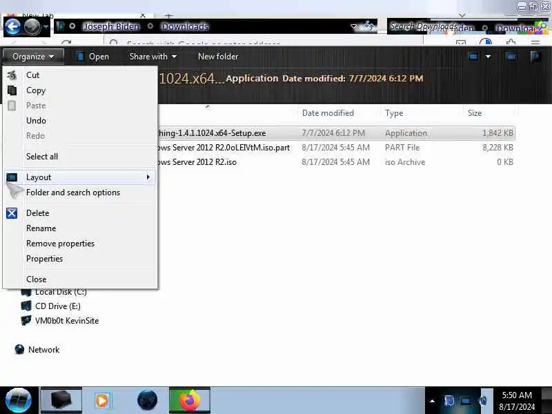The image size is (552, 414).
Task: Click the Back navigation arrow
Action: pos(12,26)
